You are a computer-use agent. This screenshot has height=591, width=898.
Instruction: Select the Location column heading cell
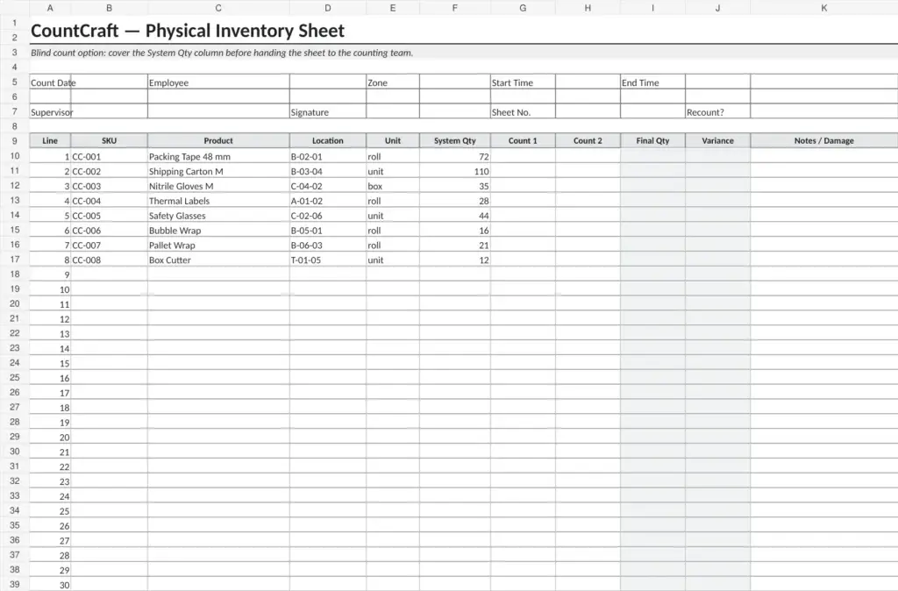[x=328, y=140]
